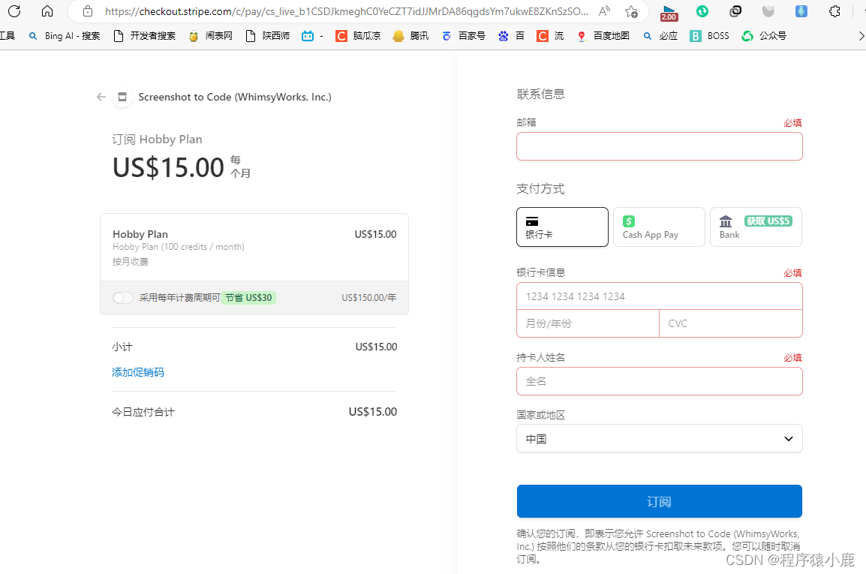Open the bilibili TV icon bookmark
The width and height of the screenshot is (866, 574).
tap(313, 36)
